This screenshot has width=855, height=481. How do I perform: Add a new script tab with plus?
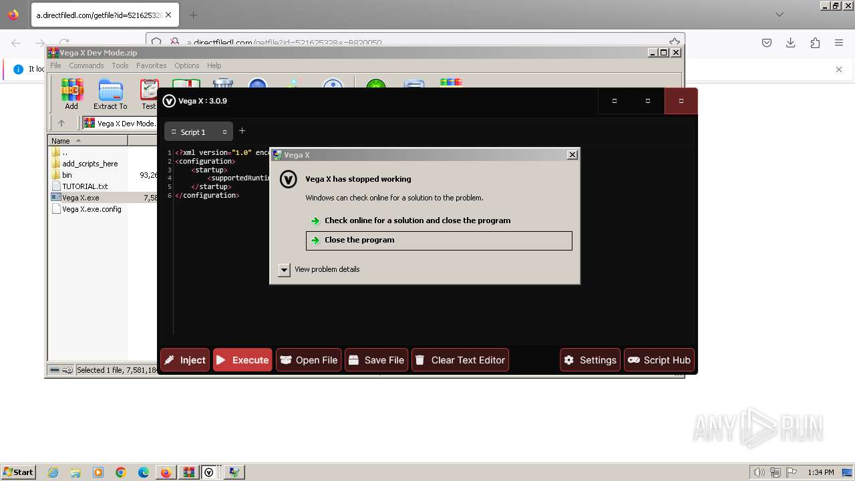(x=242, y=131)
